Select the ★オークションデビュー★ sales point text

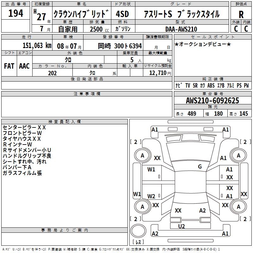coord(203,44)
